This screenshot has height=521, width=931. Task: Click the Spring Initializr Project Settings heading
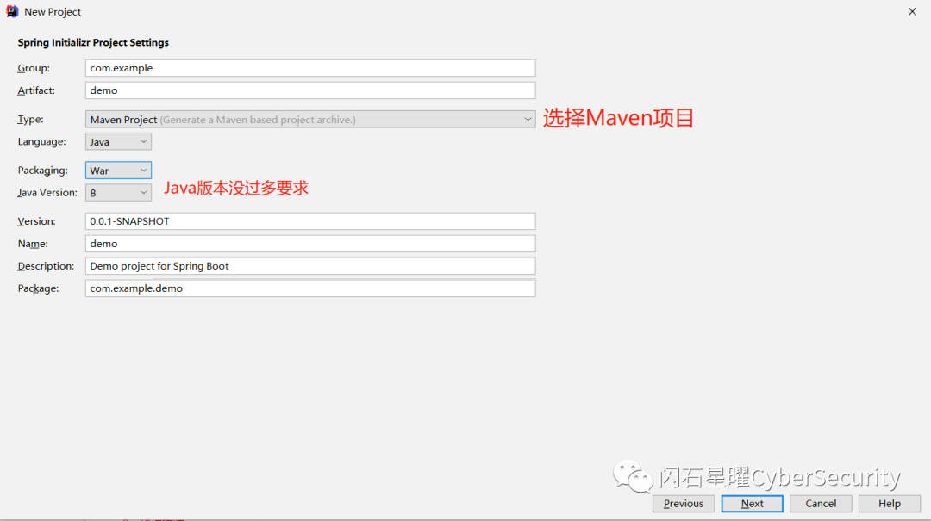93,43
